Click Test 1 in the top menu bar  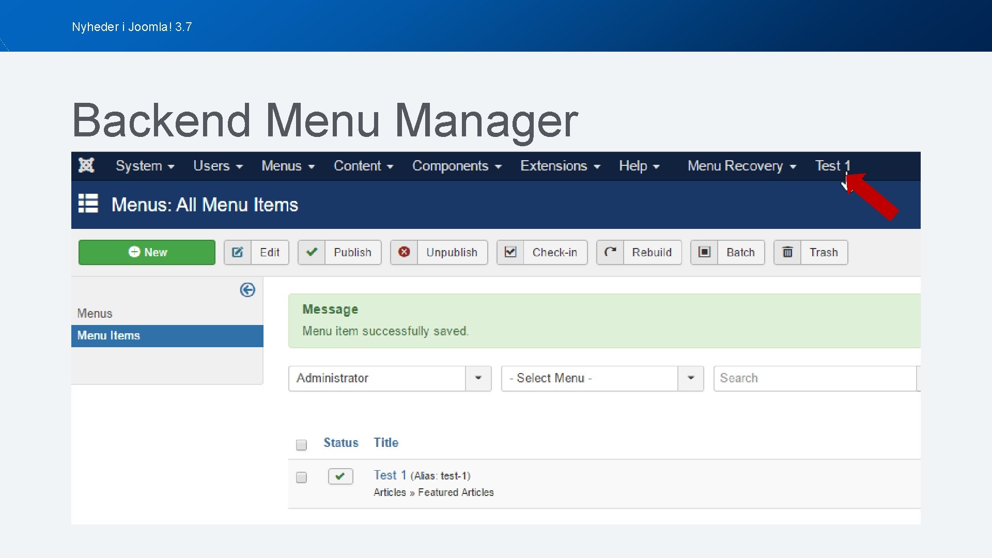click(x=832, y=166)
